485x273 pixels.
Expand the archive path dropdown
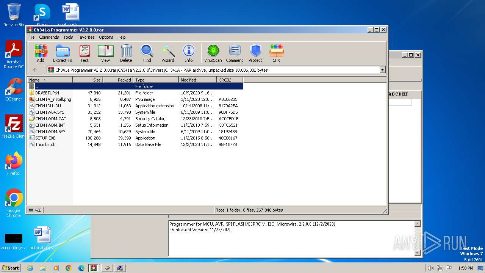(382, 70)
